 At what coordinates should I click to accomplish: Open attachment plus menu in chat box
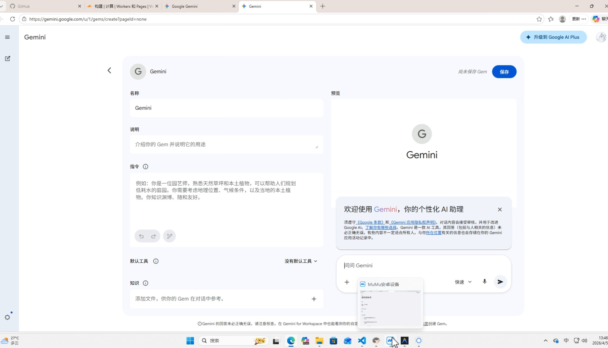[347, 282]
